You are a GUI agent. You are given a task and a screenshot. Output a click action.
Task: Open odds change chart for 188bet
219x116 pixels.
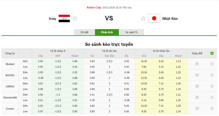pyautogui.click(x=197, y=86)
